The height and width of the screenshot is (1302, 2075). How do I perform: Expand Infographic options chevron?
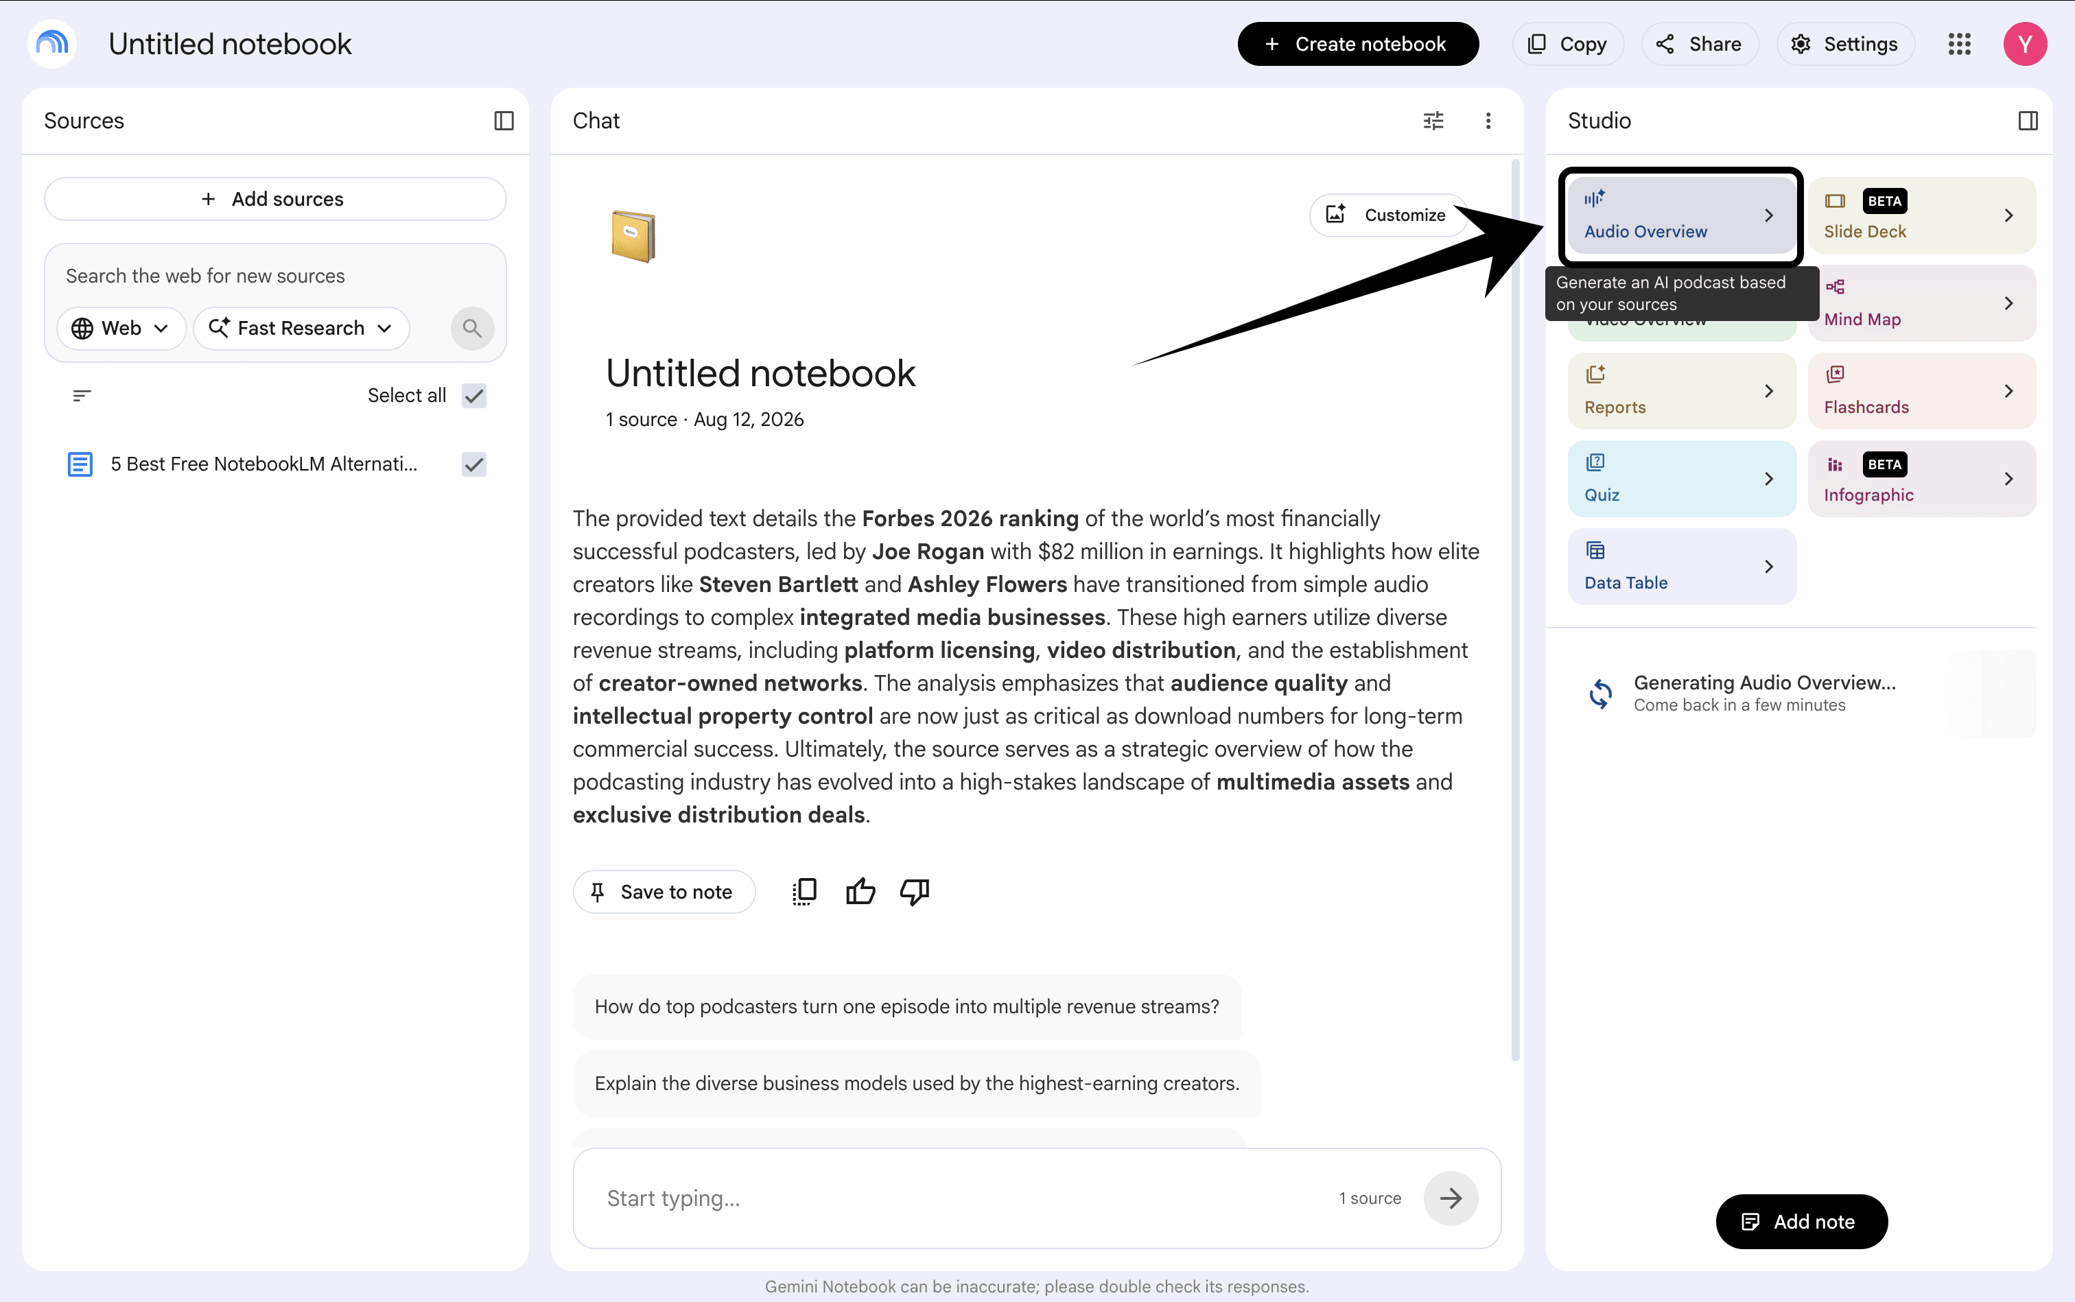click(2008, 479)
